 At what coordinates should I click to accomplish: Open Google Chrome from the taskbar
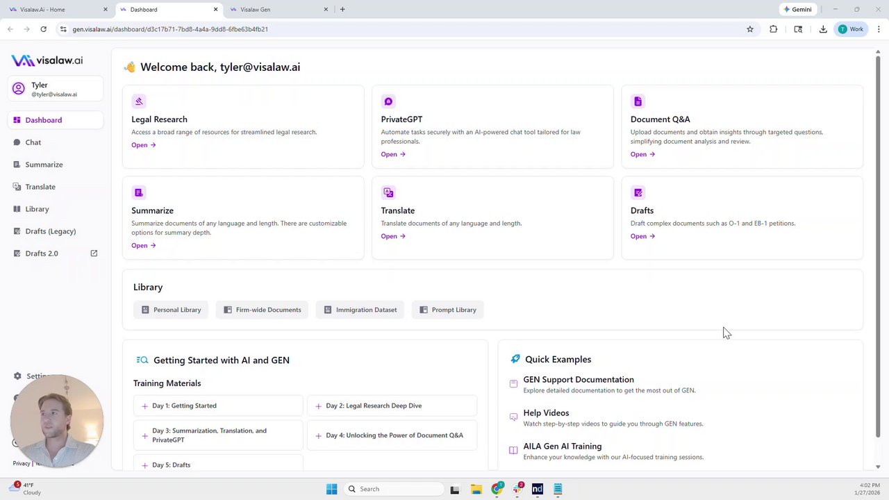click(497, 489)
